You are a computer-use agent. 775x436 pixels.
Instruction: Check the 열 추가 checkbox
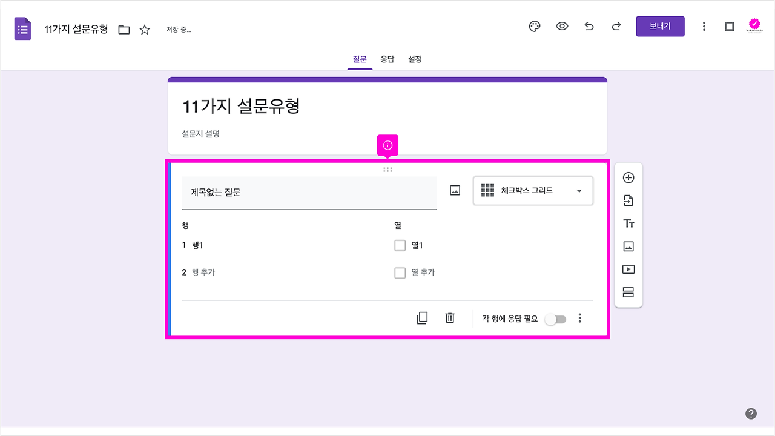point(400,272)
